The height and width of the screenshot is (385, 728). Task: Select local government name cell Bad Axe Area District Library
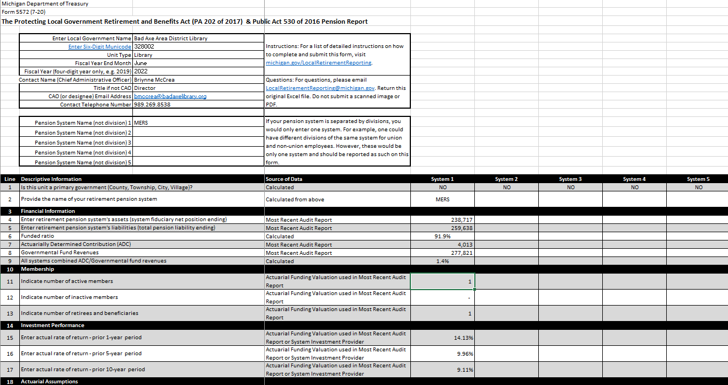[x=199, y=38]
